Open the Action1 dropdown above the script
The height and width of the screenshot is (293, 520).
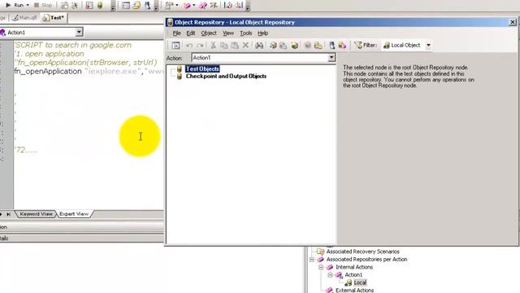(79, 33)
